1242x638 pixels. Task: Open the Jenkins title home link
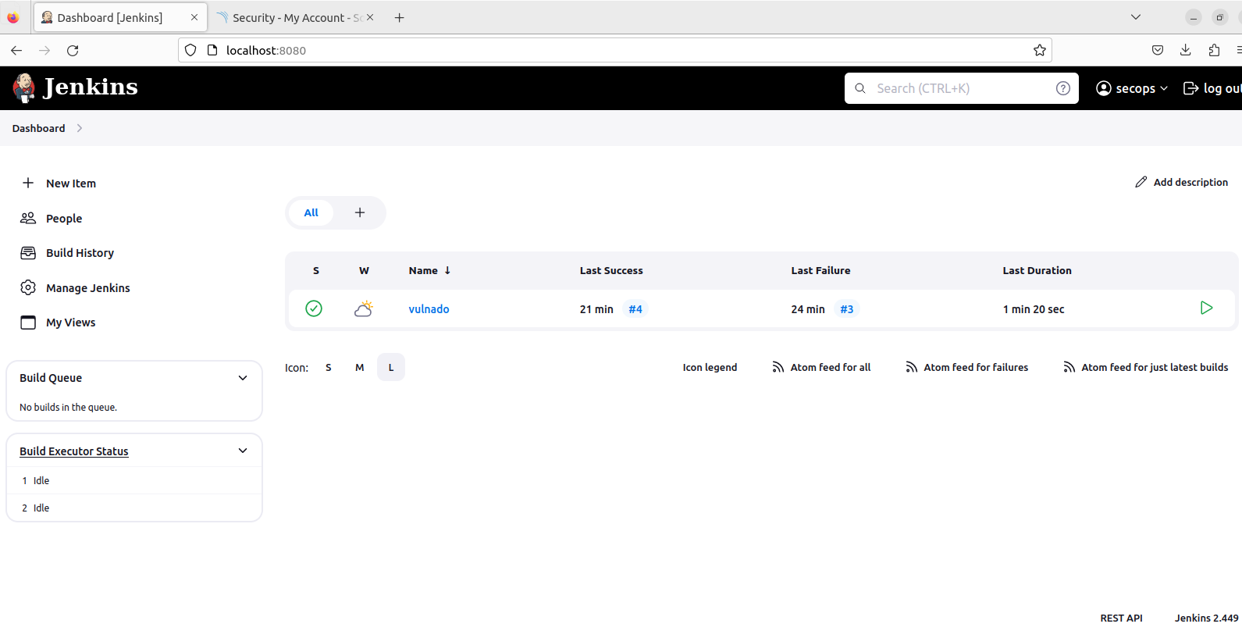coord(91,87)
